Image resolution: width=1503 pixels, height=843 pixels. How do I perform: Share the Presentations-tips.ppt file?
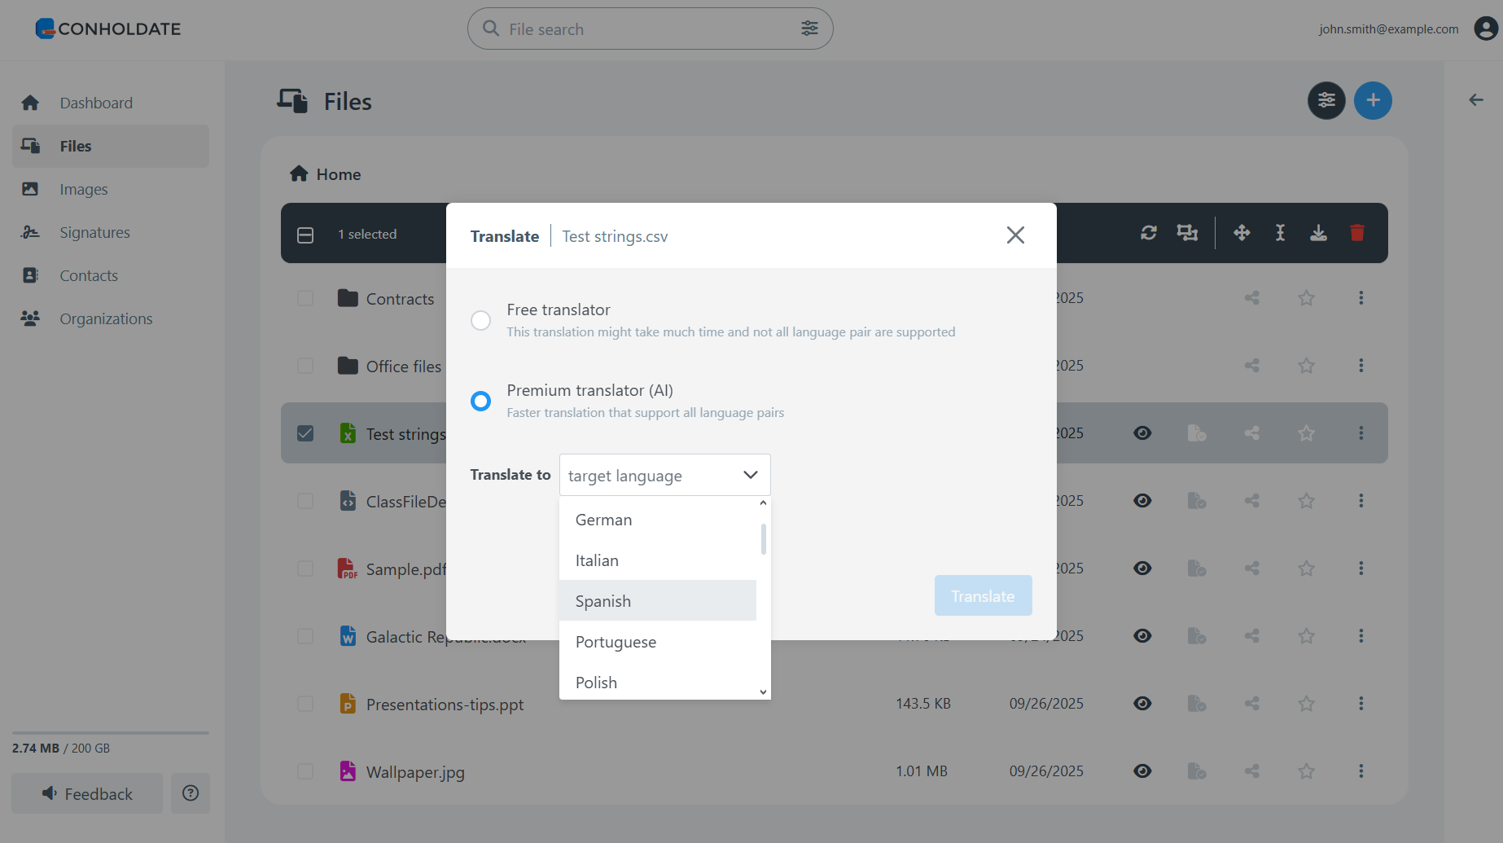[1251, 703]
